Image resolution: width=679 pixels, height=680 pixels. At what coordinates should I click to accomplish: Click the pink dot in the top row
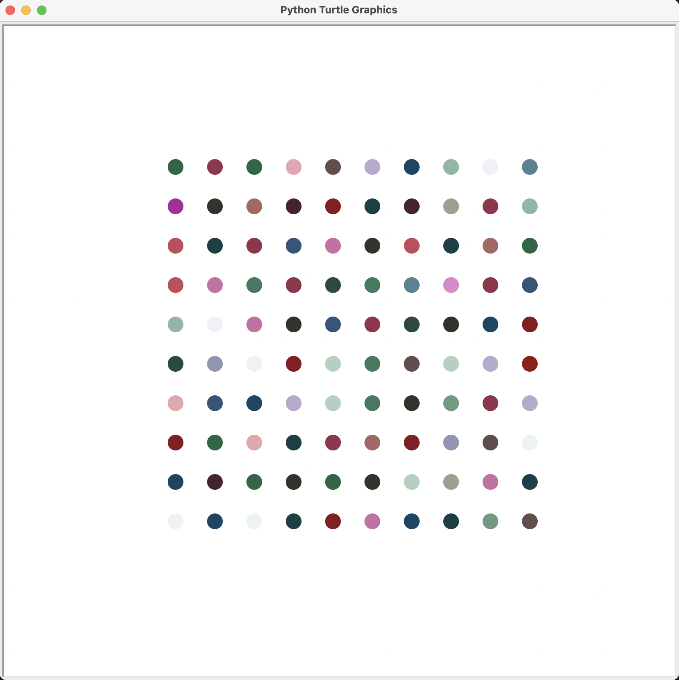(294, 167)
